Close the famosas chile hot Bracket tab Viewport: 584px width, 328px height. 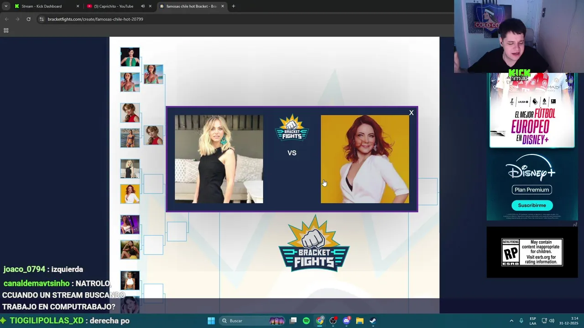(x=223, y=6)
